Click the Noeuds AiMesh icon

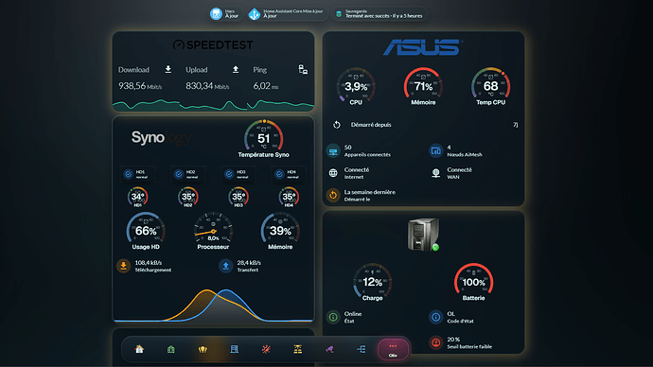pos(435,150)
